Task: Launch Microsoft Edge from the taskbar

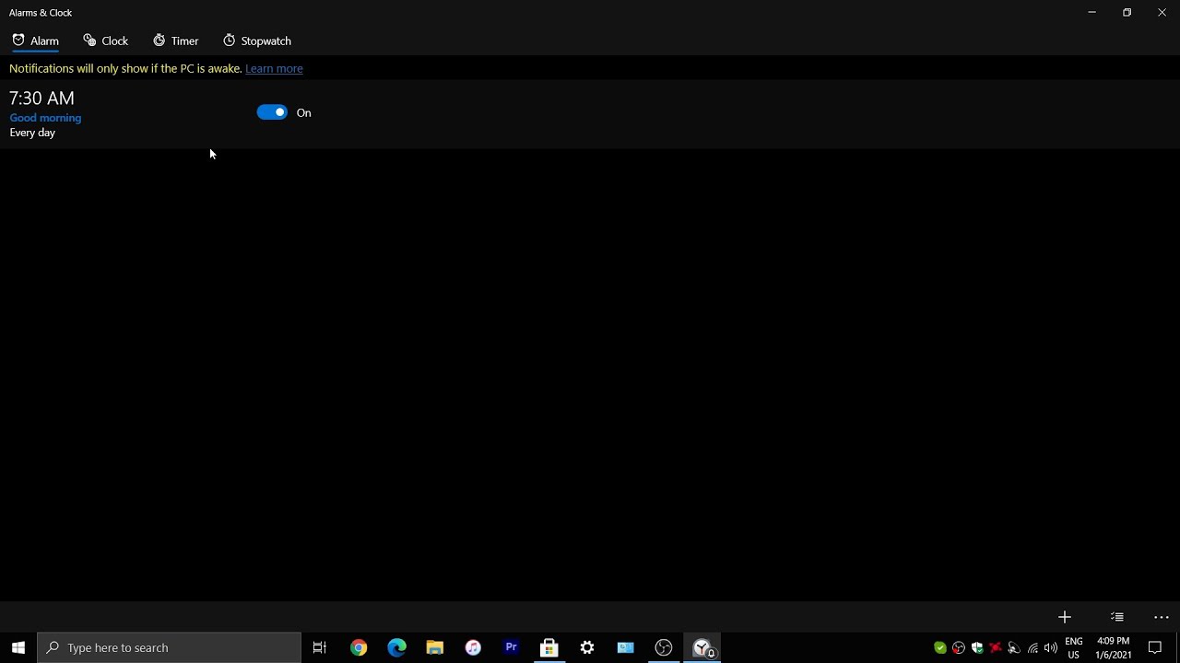Action: (396, 647)
